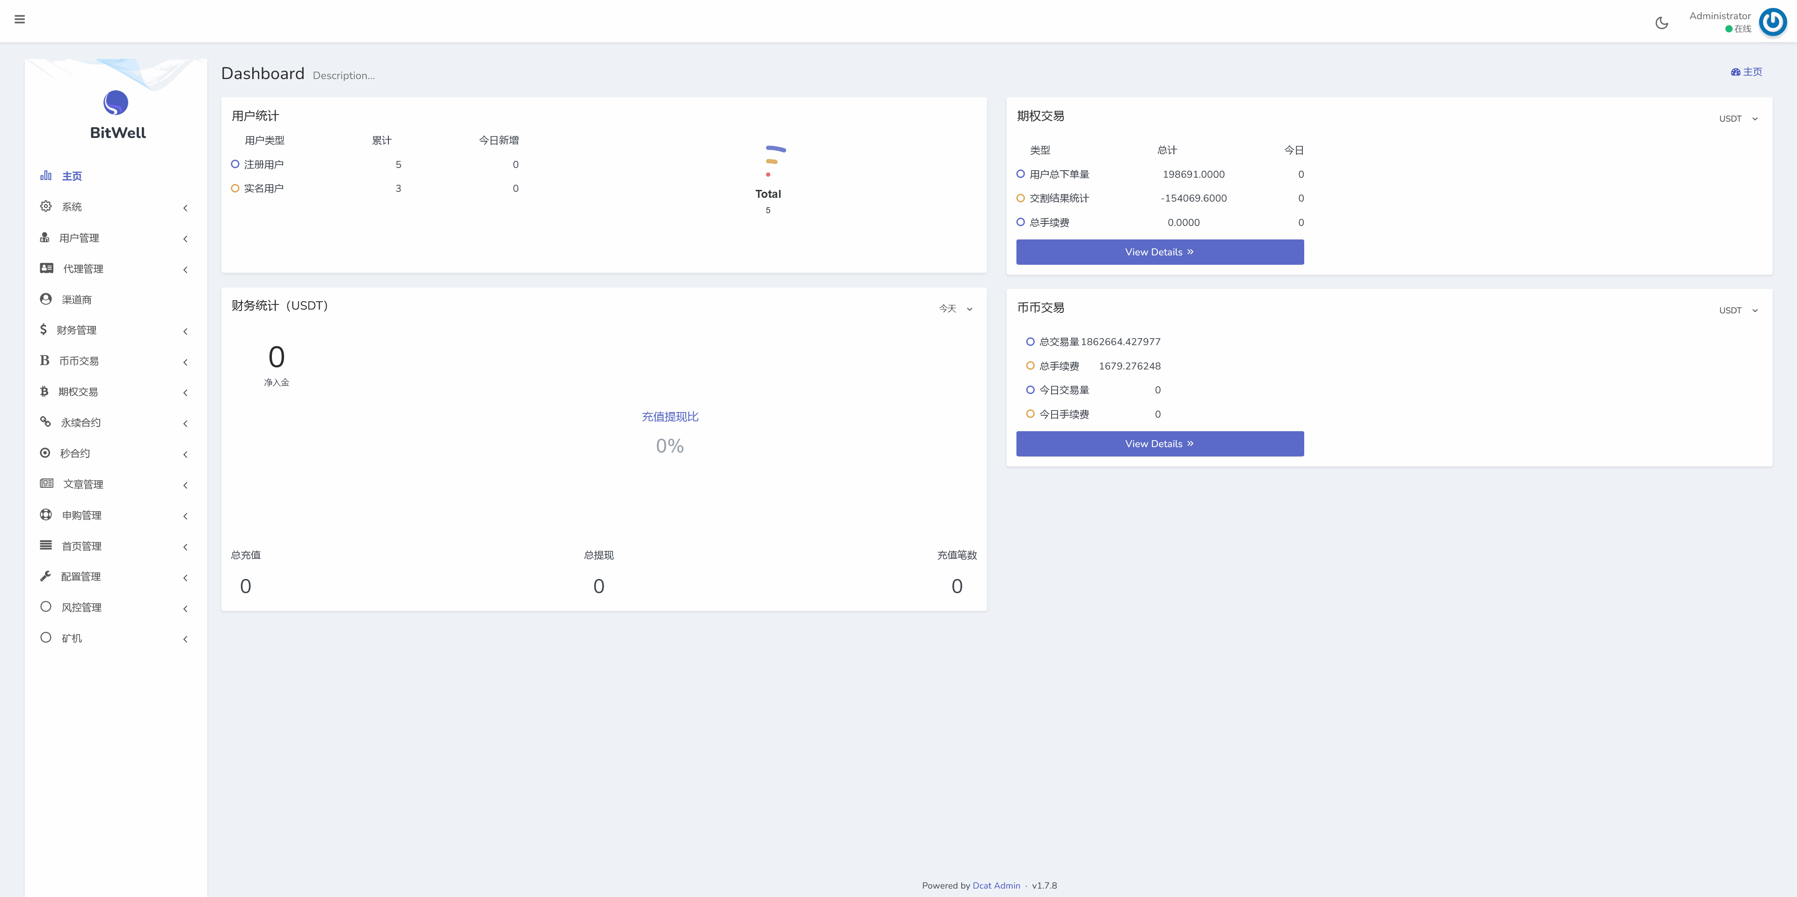Expand the 期权交易 sidebar submenu chevron
Screen dimensions: 1797x897
click(185, 392)
